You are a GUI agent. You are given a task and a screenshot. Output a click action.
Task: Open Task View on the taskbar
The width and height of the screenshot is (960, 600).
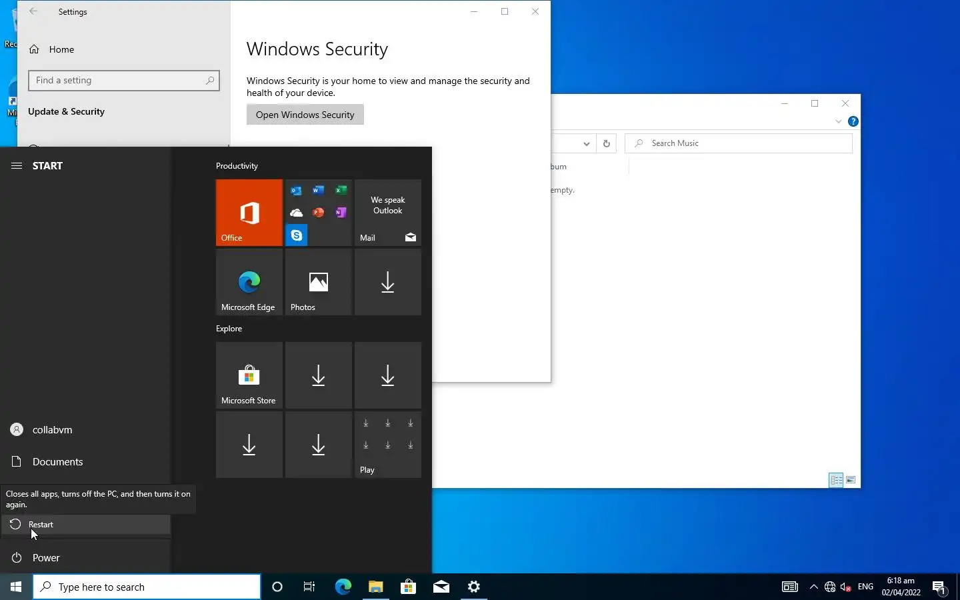tap(309, 587)
